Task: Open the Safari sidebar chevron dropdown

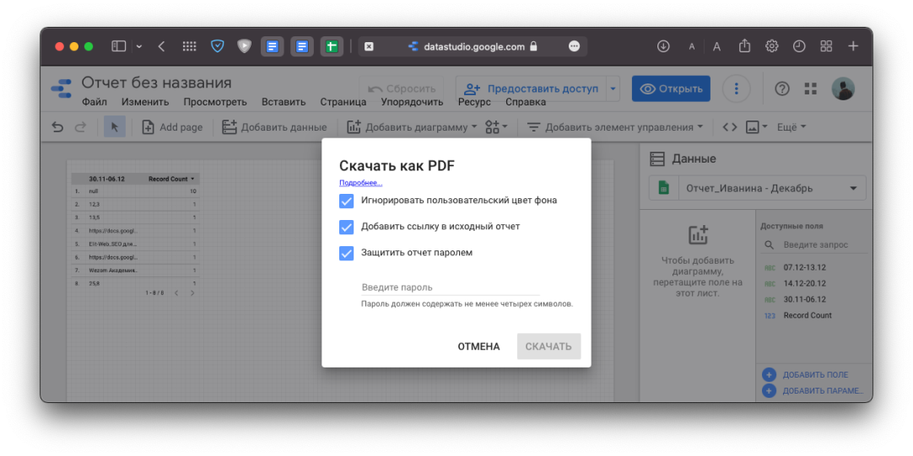Action: click(x=139, y=46)
